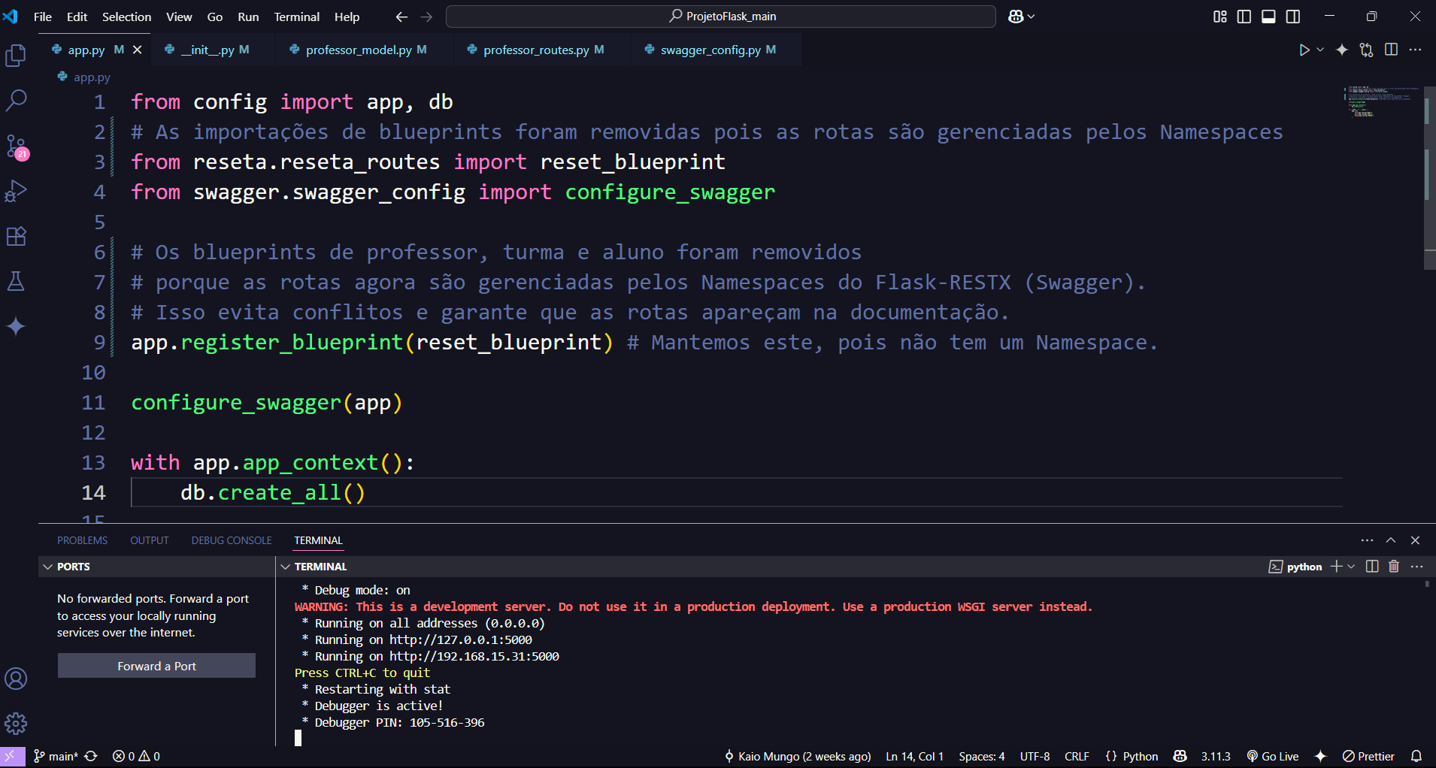Go forward with navigation arrow
This screenshot has width=1436, height=768.
click(426, 17)
